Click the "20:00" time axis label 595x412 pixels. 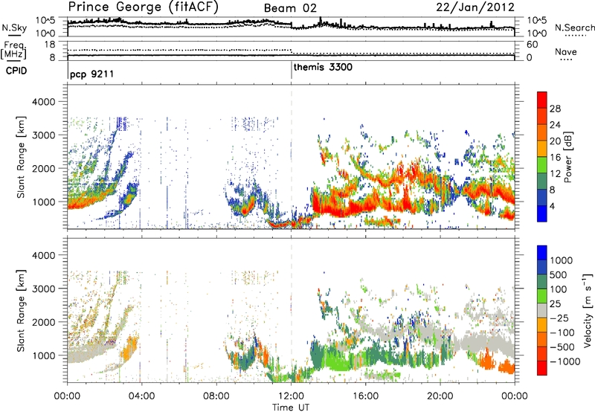click(x=440, y=396)
